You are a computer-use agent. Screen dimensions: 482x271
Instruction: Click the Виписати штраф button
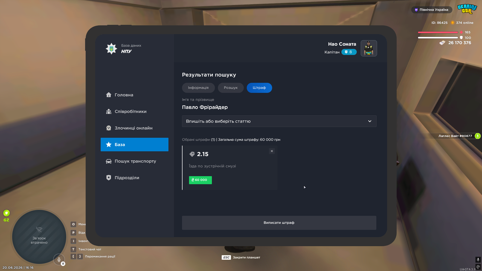[279, 223]
